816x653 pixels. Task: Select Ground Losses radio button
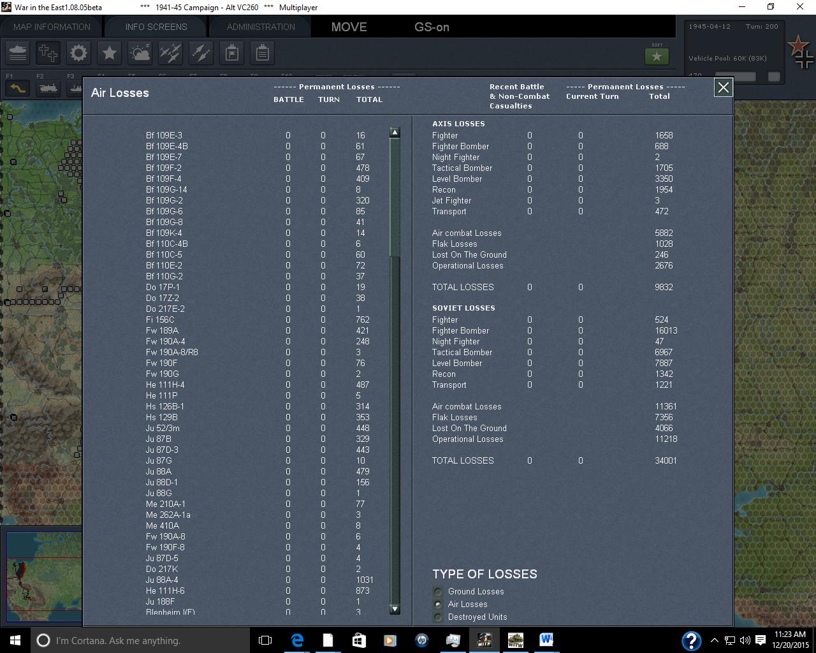pyautogui.click(x=438, y=592)
